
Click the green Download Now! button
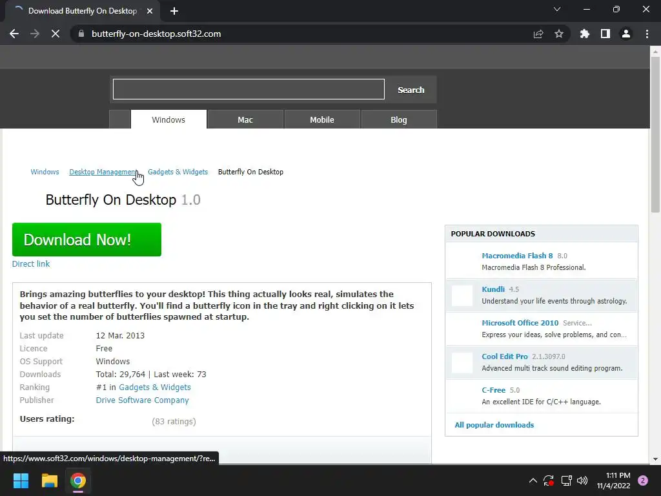click(87, 240)
